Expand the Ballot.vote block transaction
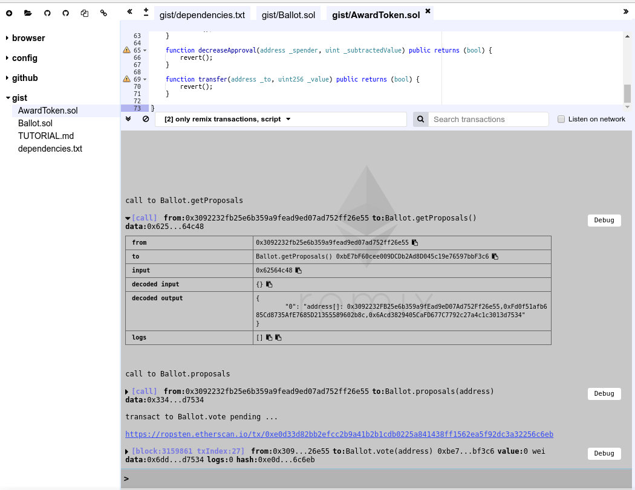Screen dimensions: 635x490 (x=127, y=451)
